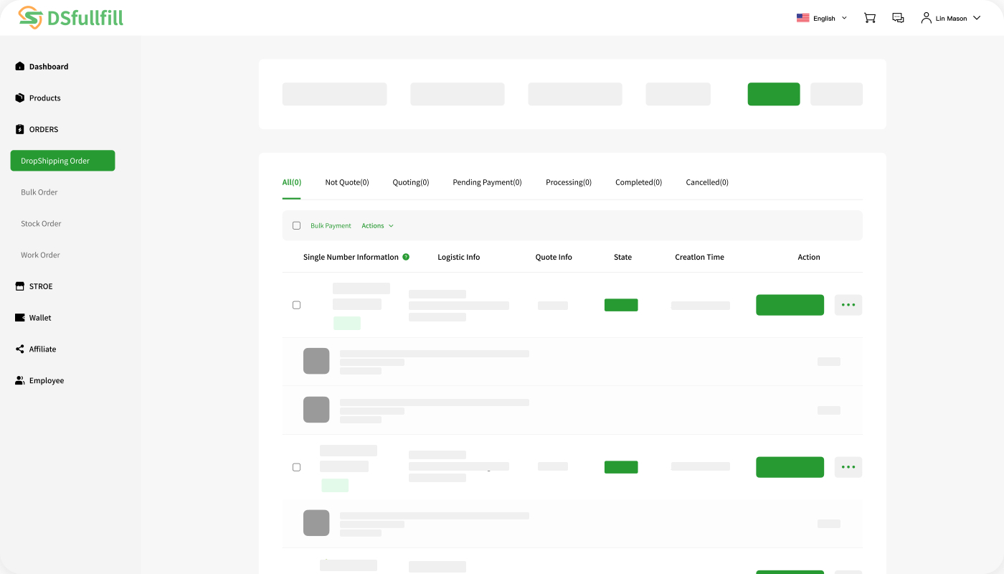Open the Dashboard section
1004x574 pixels.
pyautogui.click(x=19, y=66)
